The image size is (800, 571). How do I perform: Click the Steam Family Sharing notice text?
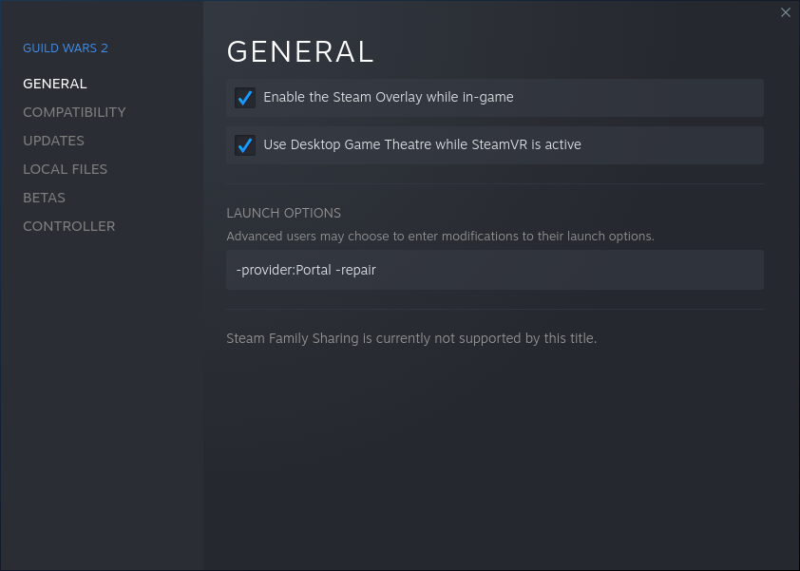click(411, 338)
